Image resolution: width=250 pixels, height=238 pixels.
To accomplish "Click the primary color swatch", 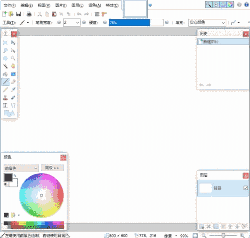I will pyautogui.click(x=8, y=177).
